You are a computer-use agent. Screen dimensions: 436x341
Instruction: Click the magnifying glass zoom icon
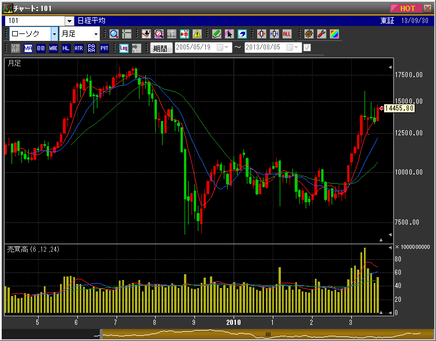tap(114, 34)
